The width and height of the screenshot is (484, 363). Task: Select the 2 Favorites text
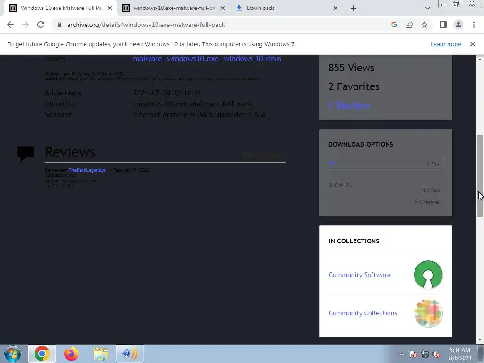pyautogui.click(x=354, y=87)
